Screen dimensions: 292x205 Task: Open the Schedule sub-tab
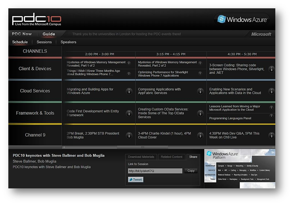20,42
